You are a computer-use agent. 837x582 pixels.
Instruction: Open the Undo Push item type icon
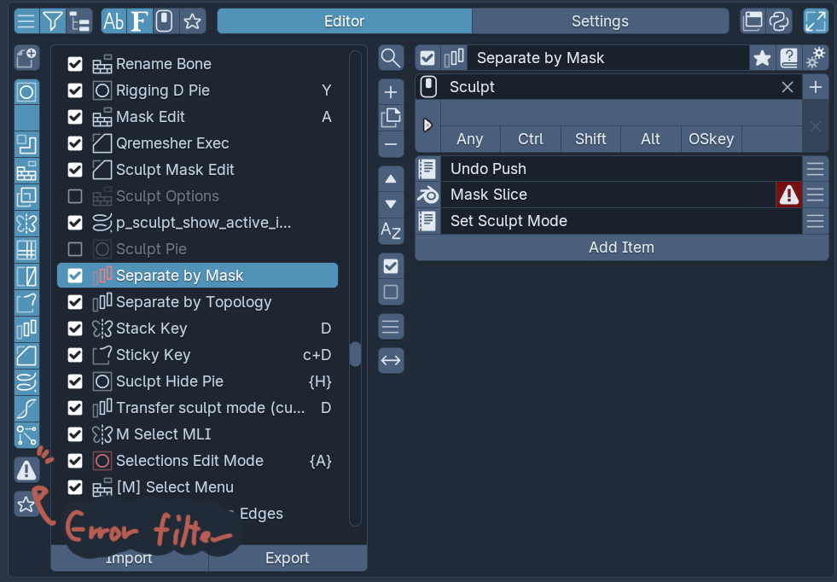pos(427,169)
